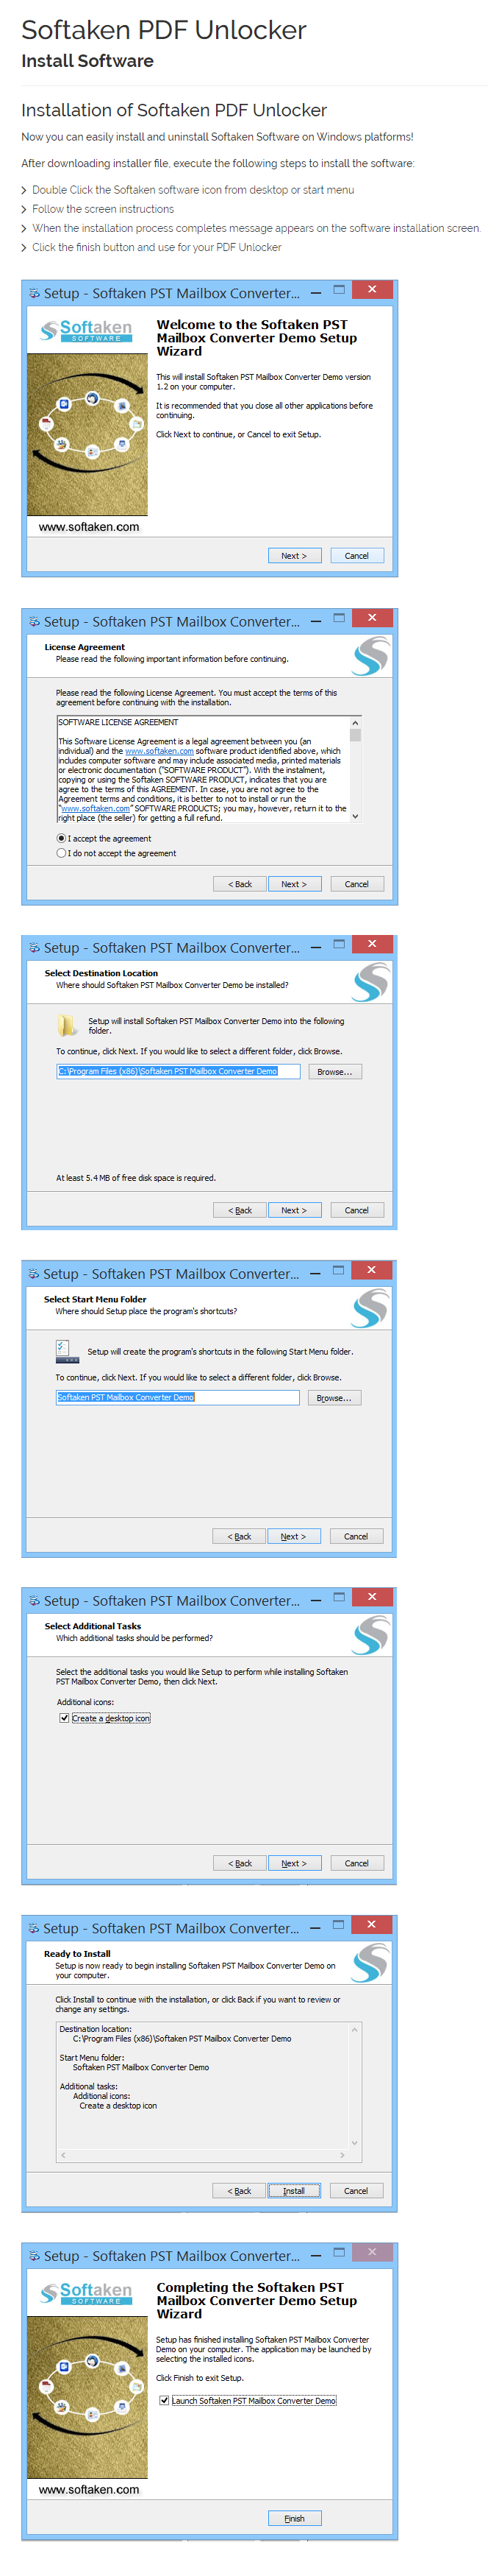Click the Softaken S logo in License Agreement dialog
This screenshot has height=2576, width=488.
[x=370, y=656]
